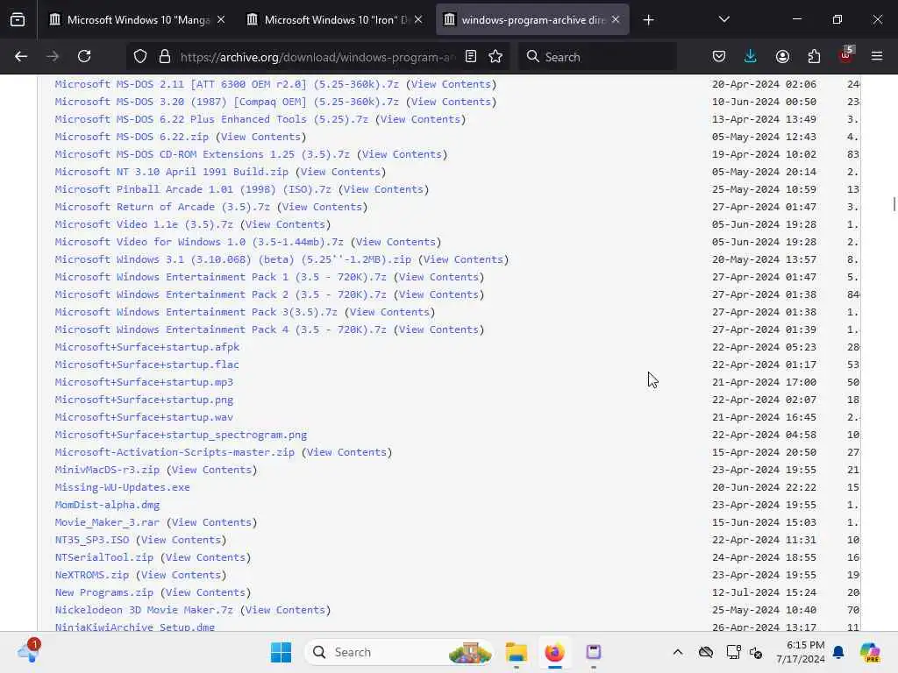The width and height of the screenshot is (898, 673).
Task: Open Microsoft NT 3.10 April 1991 Build.zip
Action: [171, 172]
